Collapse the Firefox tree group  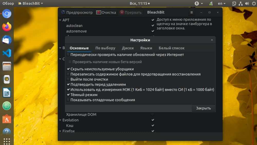click(60, 131)
